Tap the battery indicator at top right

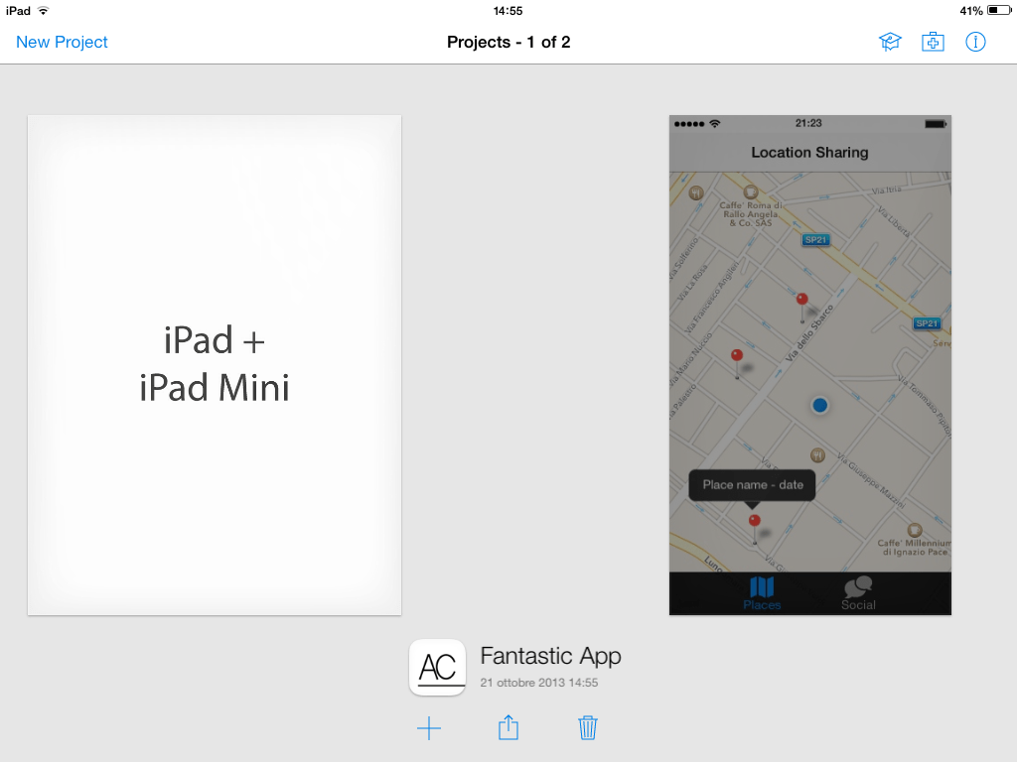997,11
